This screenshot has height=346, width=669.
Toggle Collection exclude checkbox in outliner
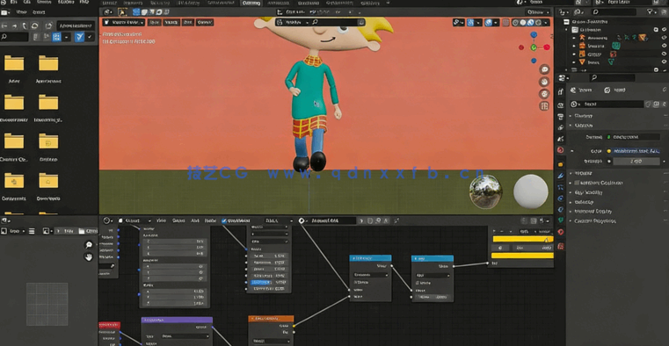tap(656, 30)
